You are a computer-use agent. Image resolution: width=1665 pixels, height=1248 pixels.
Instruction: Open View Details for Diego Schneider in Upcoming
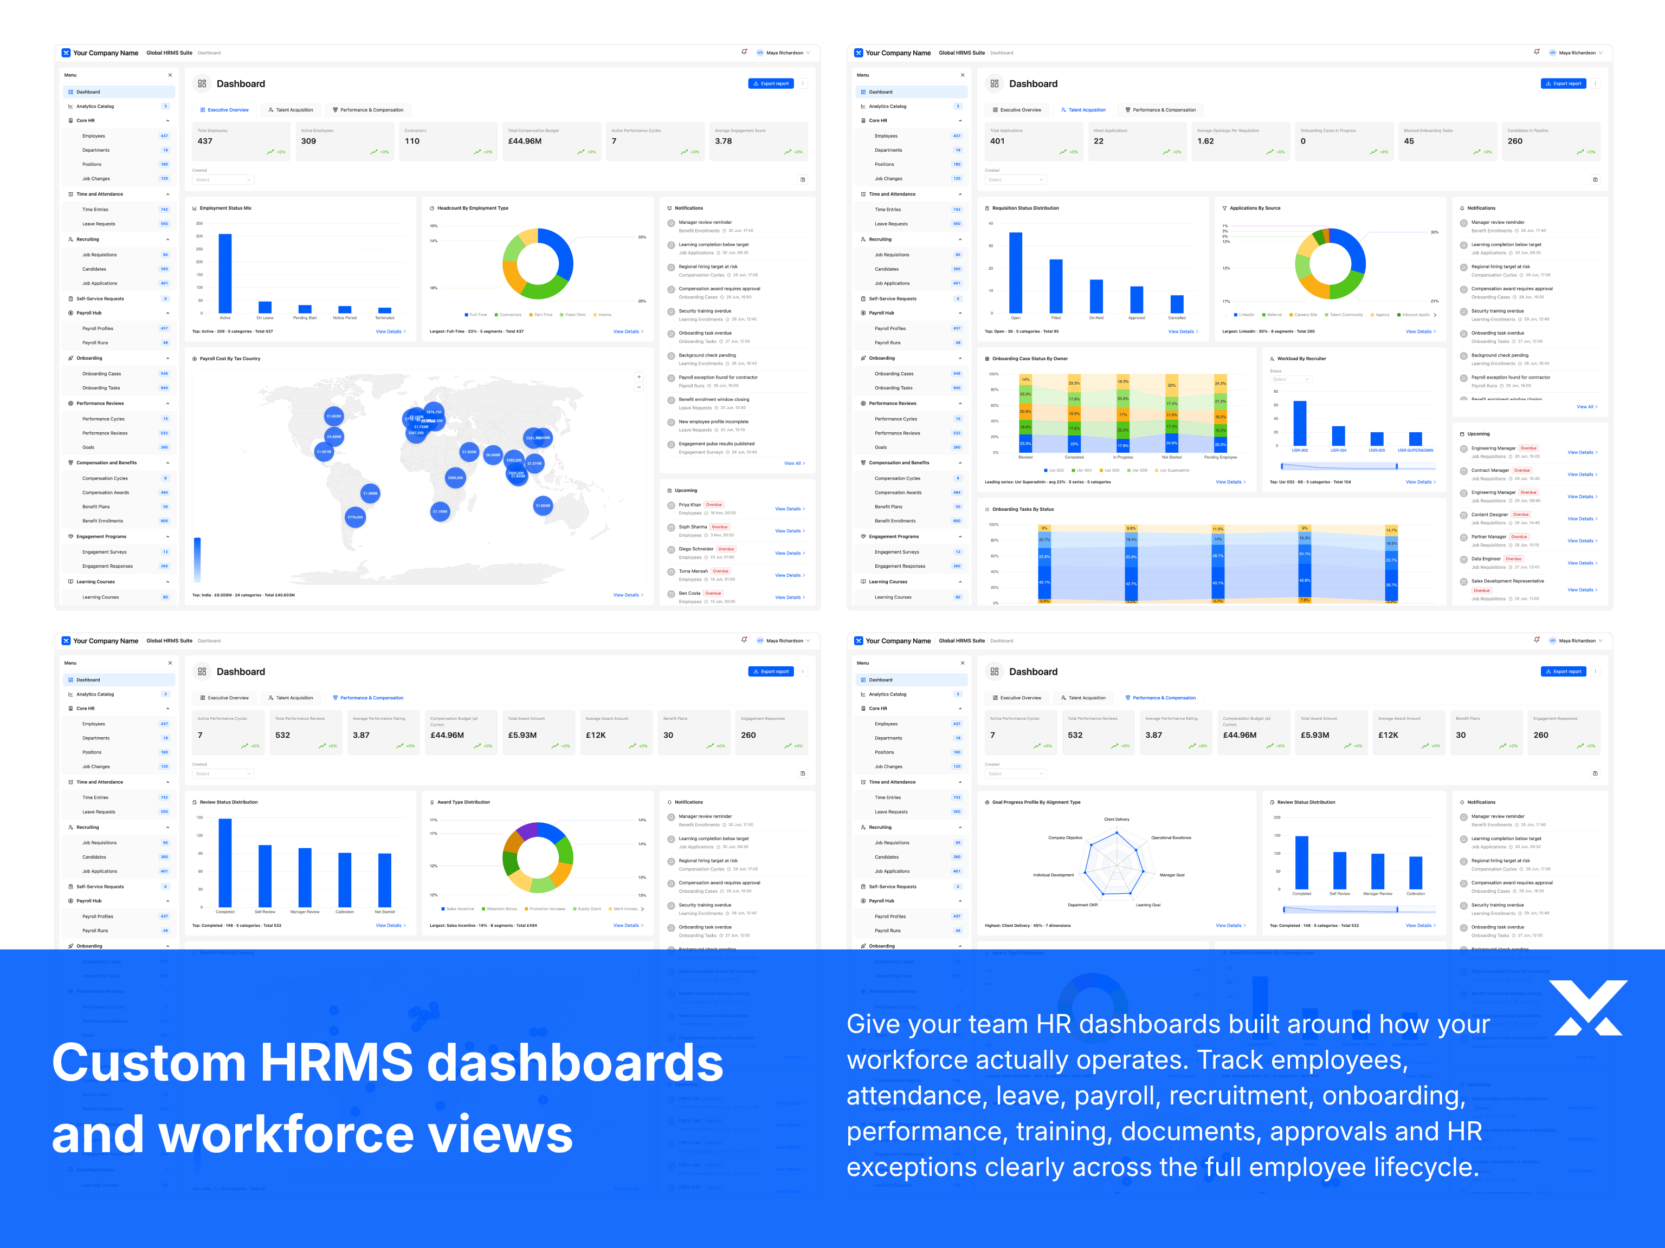(790, 553)
